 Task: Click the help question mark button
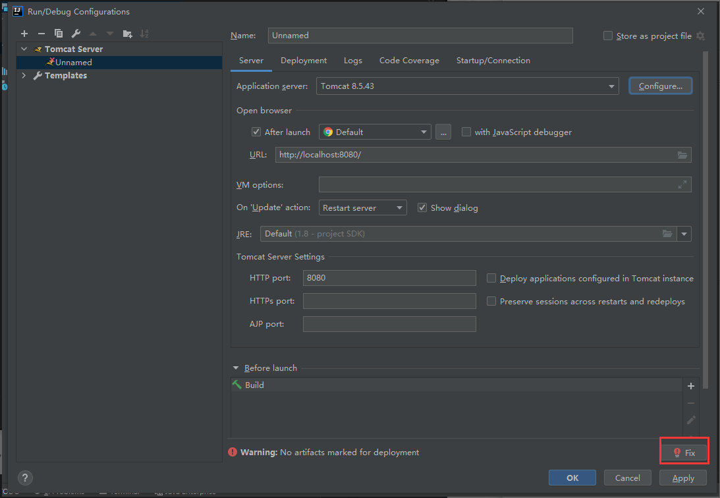click(25, 478)
